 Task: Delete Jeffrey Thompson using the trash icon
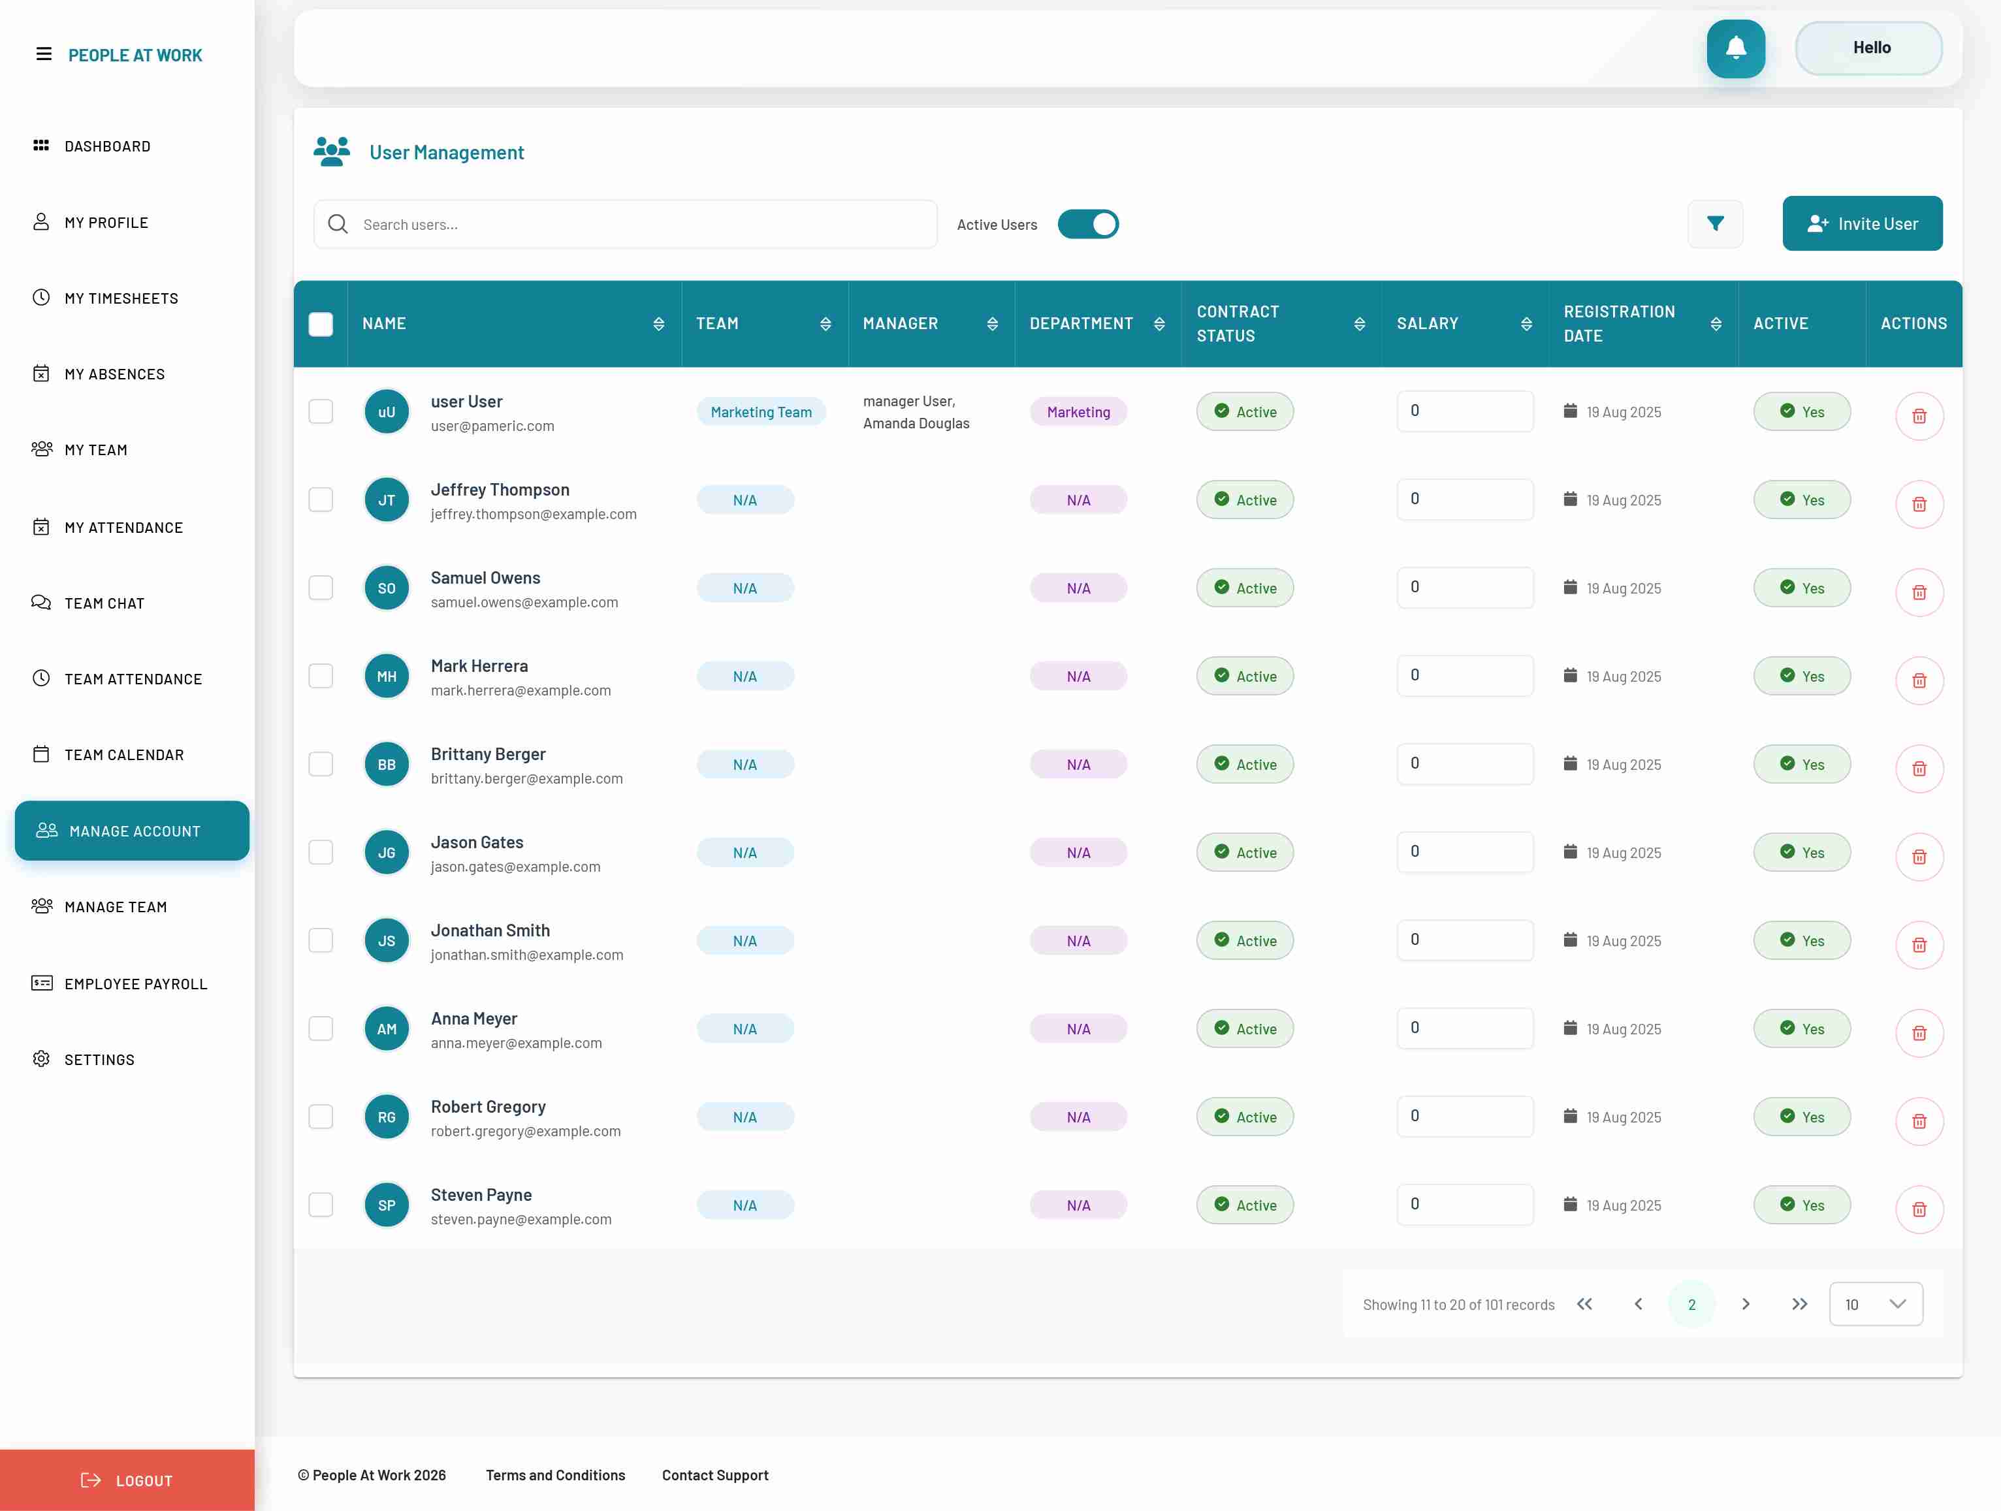(1919, 503)
